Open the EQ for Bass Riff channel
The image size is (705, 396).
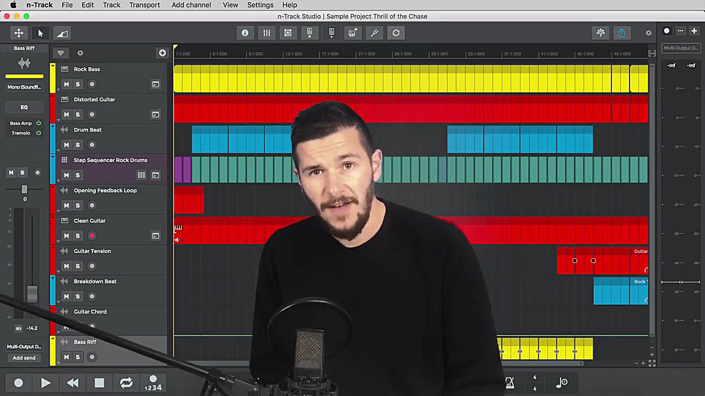click(x=24, y=107)
